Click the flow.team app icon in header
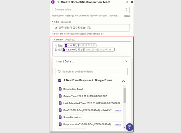The image size is (181, 133). pos(53,2)
